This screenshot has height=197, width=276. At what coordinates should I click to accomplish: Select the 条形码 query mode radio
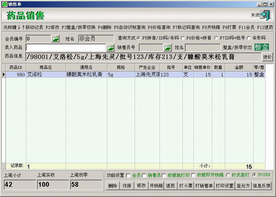click(x=249, y=38)
